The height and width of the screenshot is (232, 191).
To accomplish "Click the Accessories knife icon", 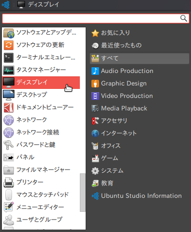I will click(95, 121).
